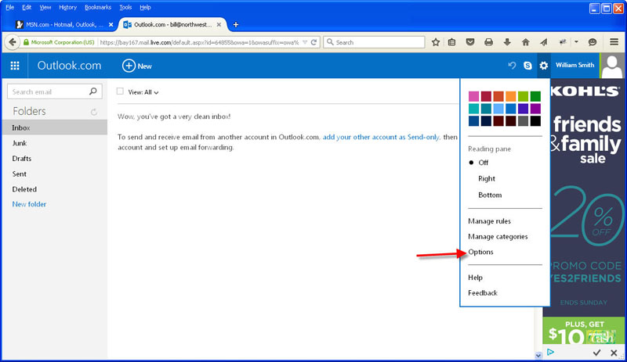Open the add-on dropdown arrow
Screen dimensions: 627x362
[576, 42]
